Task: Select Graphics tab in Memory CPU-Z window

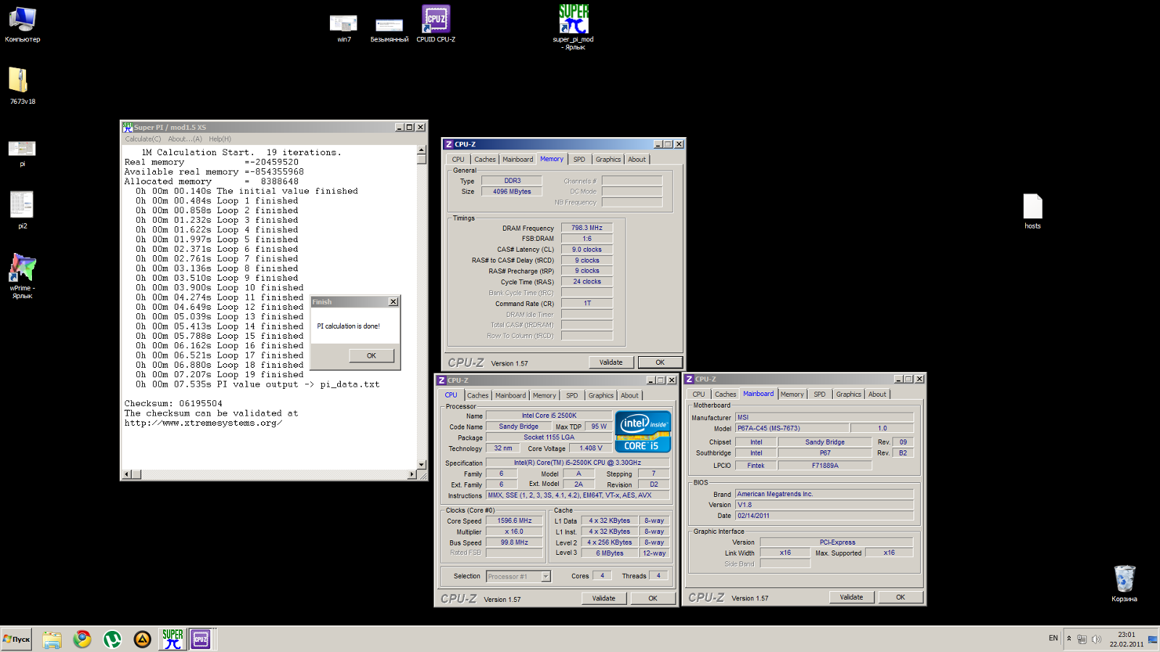Action: 608,160
